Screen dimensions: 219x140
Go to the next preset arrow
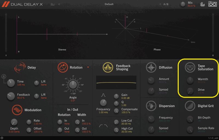[160, 4]
